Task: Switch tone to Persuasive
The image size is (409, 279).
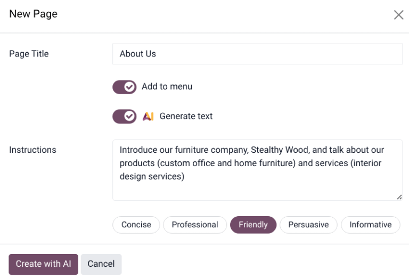Action: [308, 225]
